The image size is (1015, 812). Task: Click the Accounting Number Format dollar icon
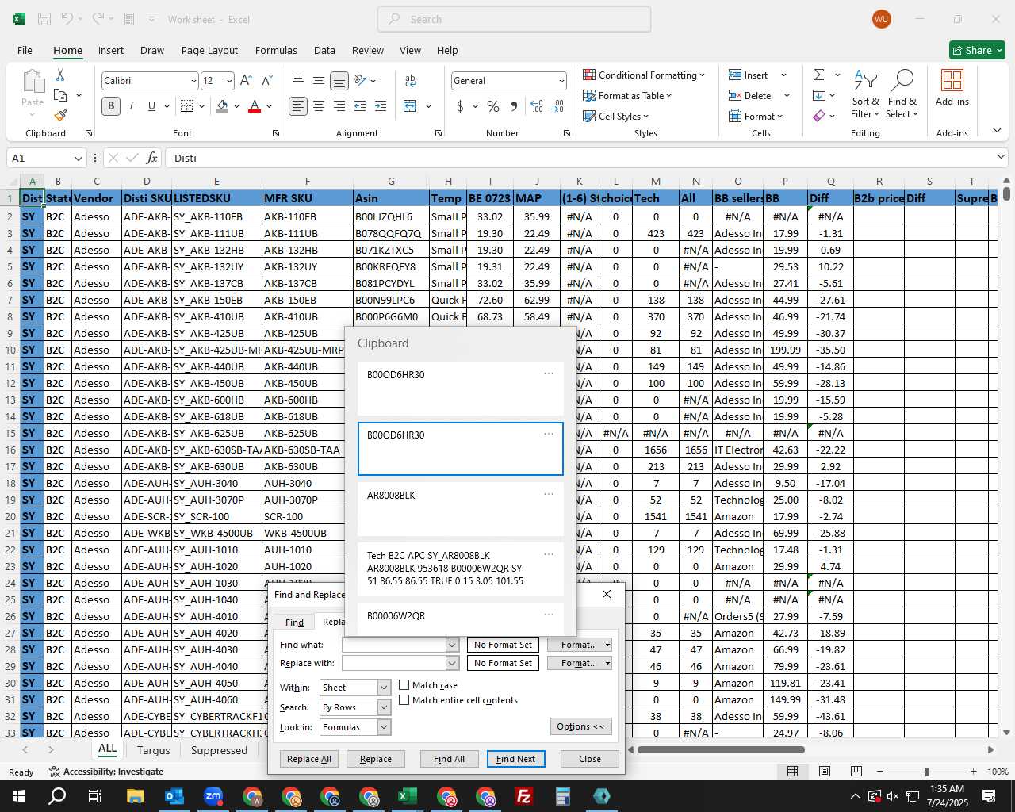[461, 106]
